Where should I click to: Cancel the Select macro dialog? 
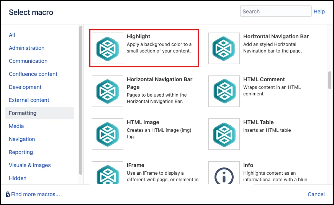(x=316, y=194)
